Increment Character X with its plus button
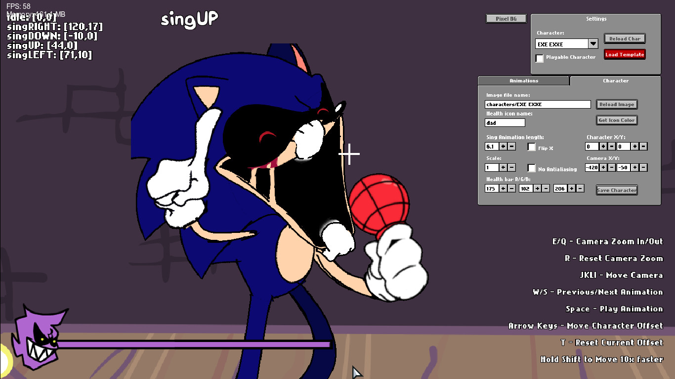This screenshot has height=379, width=675. (603, 147)
